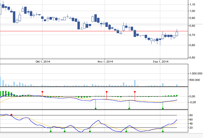Click the rightmost red triangle in MACD panel
Screen dimensions: 203x138
[x=135, y=92]
